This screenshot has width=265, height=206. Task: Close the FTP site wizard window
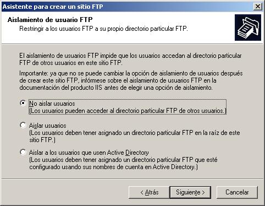tap(257, 7)
